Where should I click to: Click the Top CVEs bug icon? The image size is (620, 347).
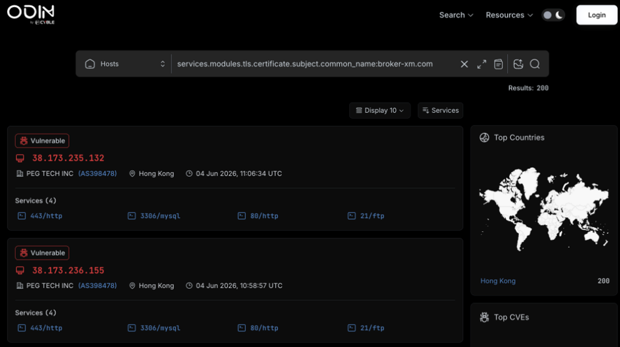click(484, 317)
